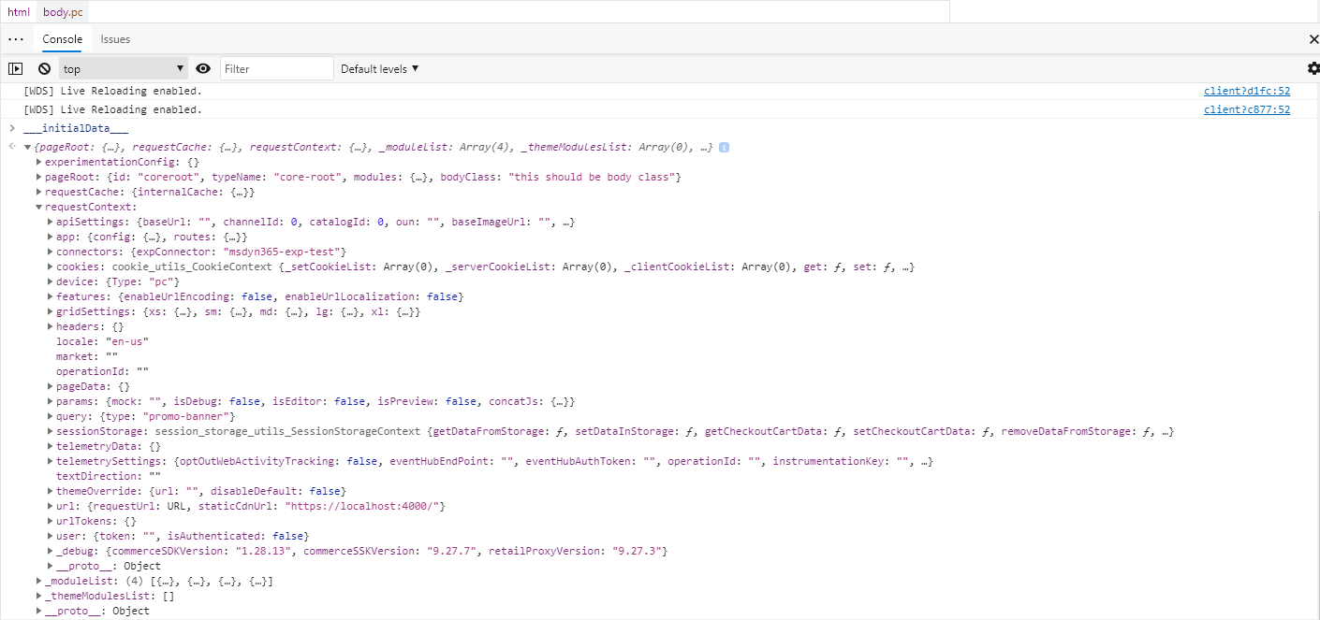Viewport: 1320px width, 620px height.
Task: Expand __proto__ under requestContext
Action: [50, 566]
